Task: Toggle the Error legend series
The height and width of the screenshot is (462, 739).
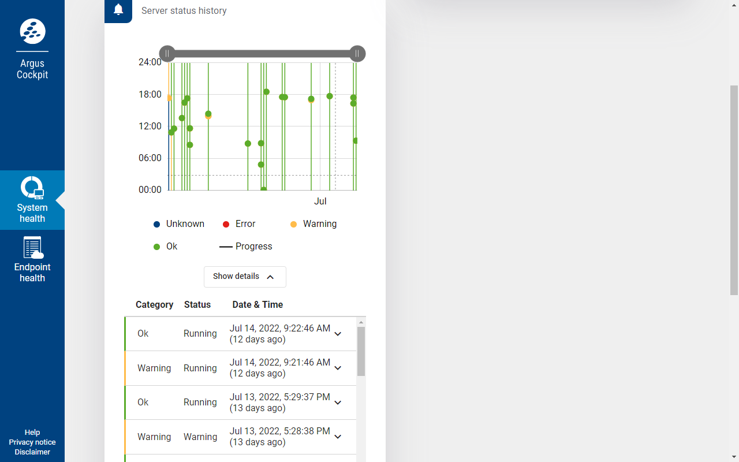Action: coord(239,224)
